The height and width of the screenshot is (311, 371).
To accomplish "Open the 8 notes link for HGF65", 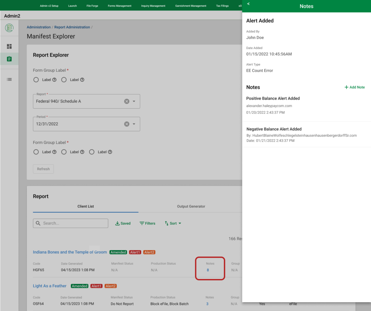I will click(208, 270).
